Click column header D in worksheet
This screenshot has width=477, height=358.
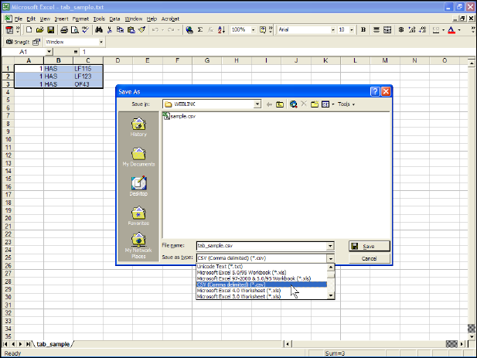(118, 60)
